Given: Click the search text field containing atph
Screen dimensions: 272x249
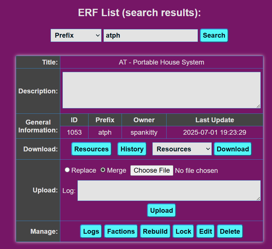Looking at the screenshot, I should pyautogui.click(x=150, y=35).
